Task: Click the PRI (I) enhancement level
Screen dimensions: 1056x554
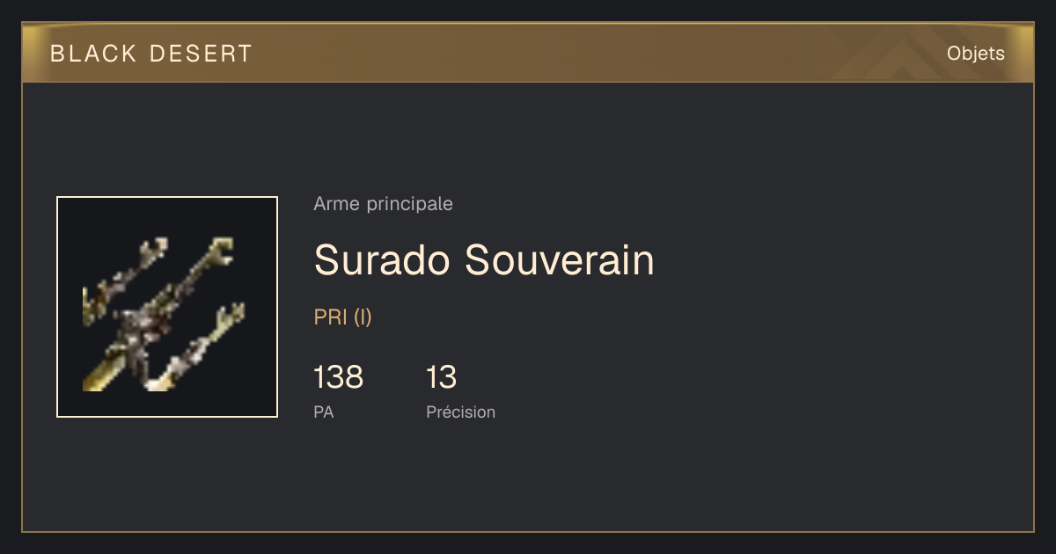Action: click(342, 317)
